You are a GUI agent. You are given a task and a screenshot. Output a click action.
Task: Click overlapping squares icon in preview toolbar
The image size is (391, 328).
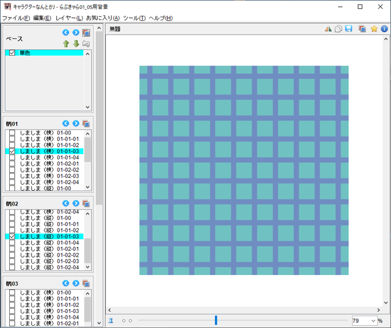[x=362, y=29]
